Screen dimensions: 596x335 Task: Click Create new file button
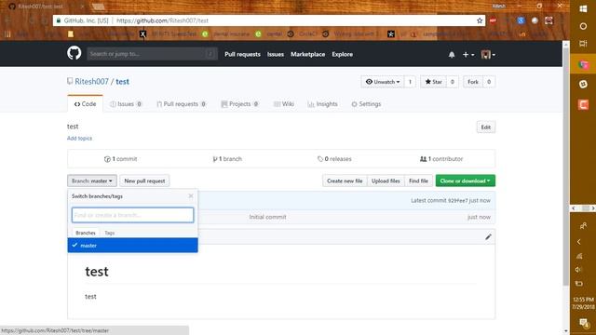point(345,181)
